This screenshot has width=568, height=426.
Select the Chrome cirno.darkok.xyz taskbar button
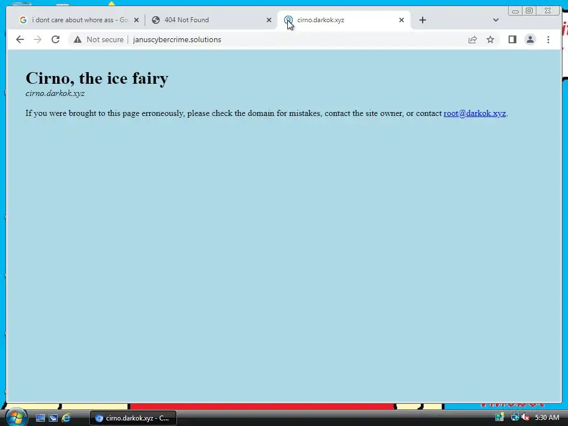tap(133, 418)
